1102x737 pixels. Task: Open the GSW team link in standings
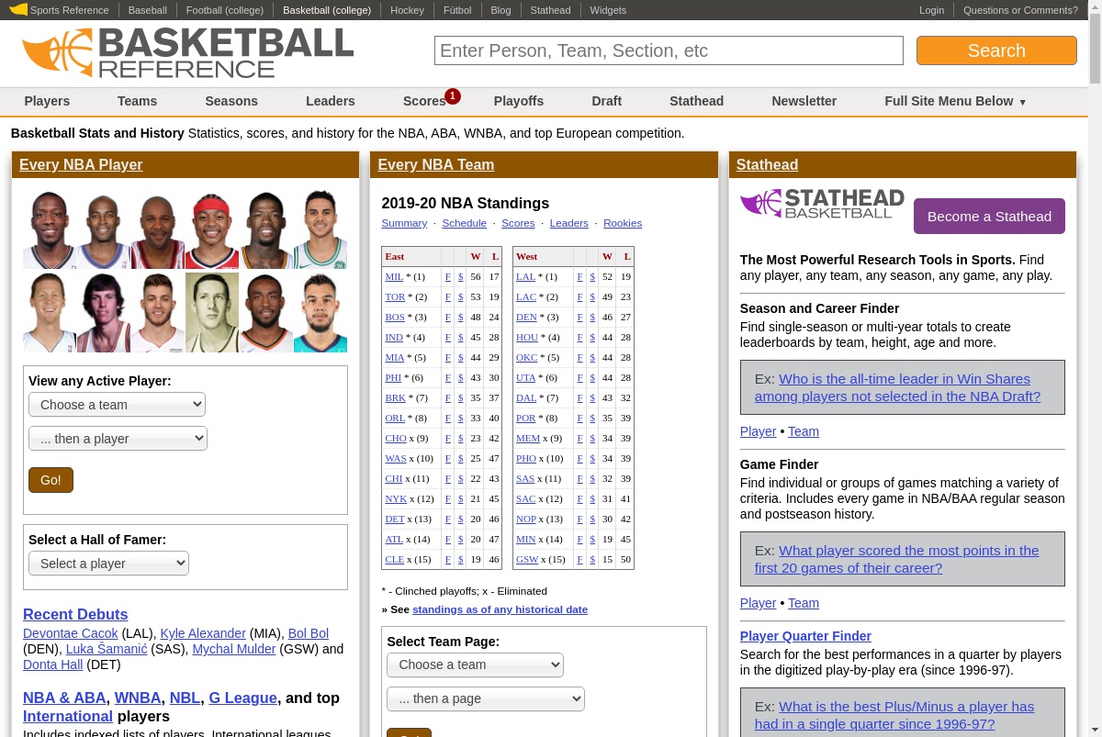tap(527, 559)
